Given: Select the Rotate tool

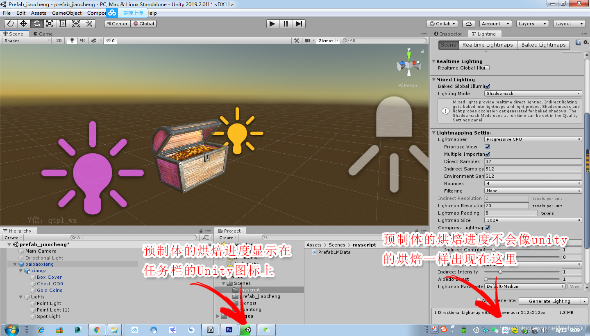Looking at the screenshot, I should [37, 24].
